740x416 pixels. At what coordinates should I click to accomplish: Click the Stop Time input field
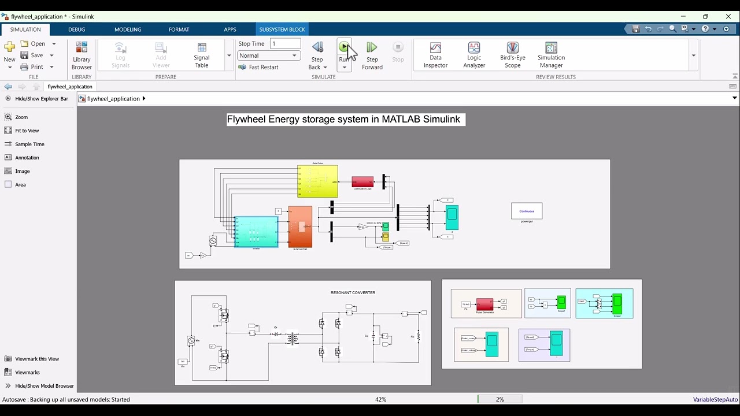(286, 43)
